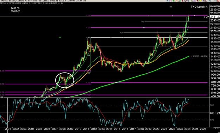
Task: Click the 2011 year label on time axis
Action: tap(86, 129)
